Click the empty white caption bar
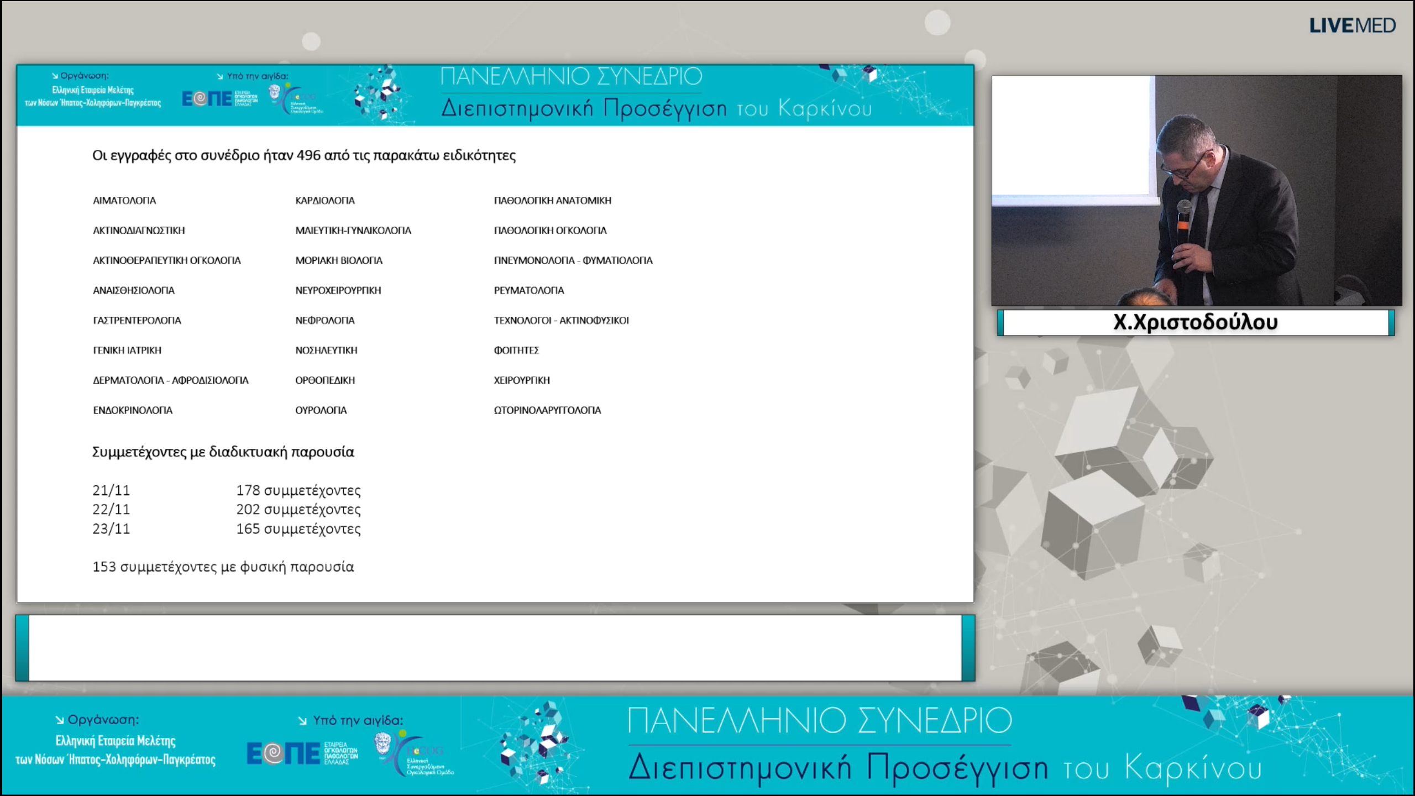This screenshot has width=1415, height=796. [495, 648]
